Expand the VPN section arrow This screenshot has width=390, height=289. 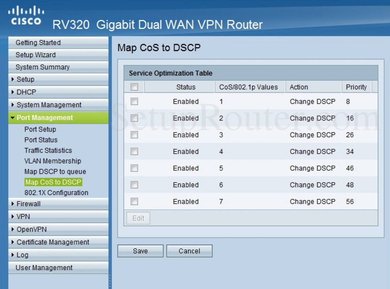point(13,216)
